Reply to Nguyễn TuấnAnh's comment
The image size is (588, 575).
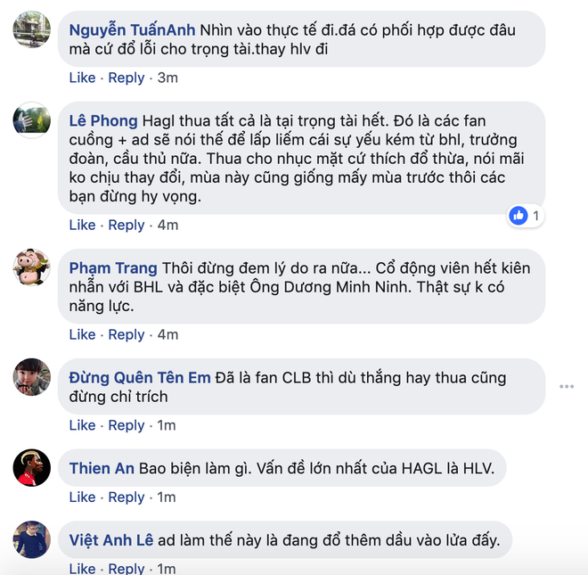127,78
